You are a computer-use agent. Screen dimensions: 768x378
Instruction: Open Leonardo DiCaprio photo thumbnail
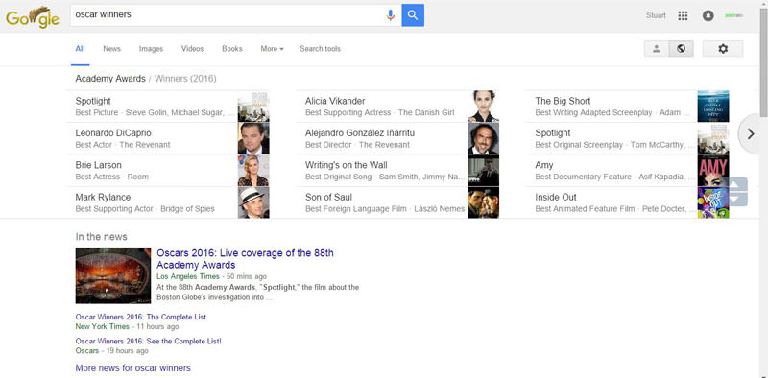253,138
